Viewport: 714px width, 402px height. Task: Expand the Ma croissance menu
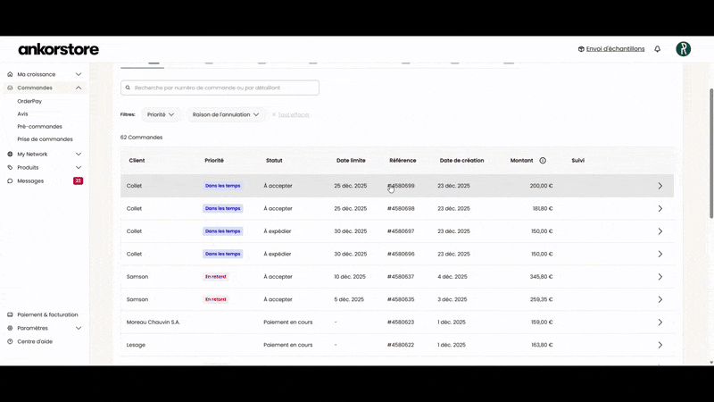point(79,74)
